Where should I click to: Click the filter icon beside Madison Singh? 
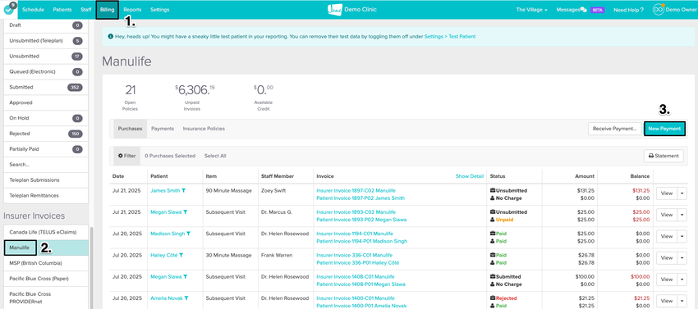coord(189,234)
